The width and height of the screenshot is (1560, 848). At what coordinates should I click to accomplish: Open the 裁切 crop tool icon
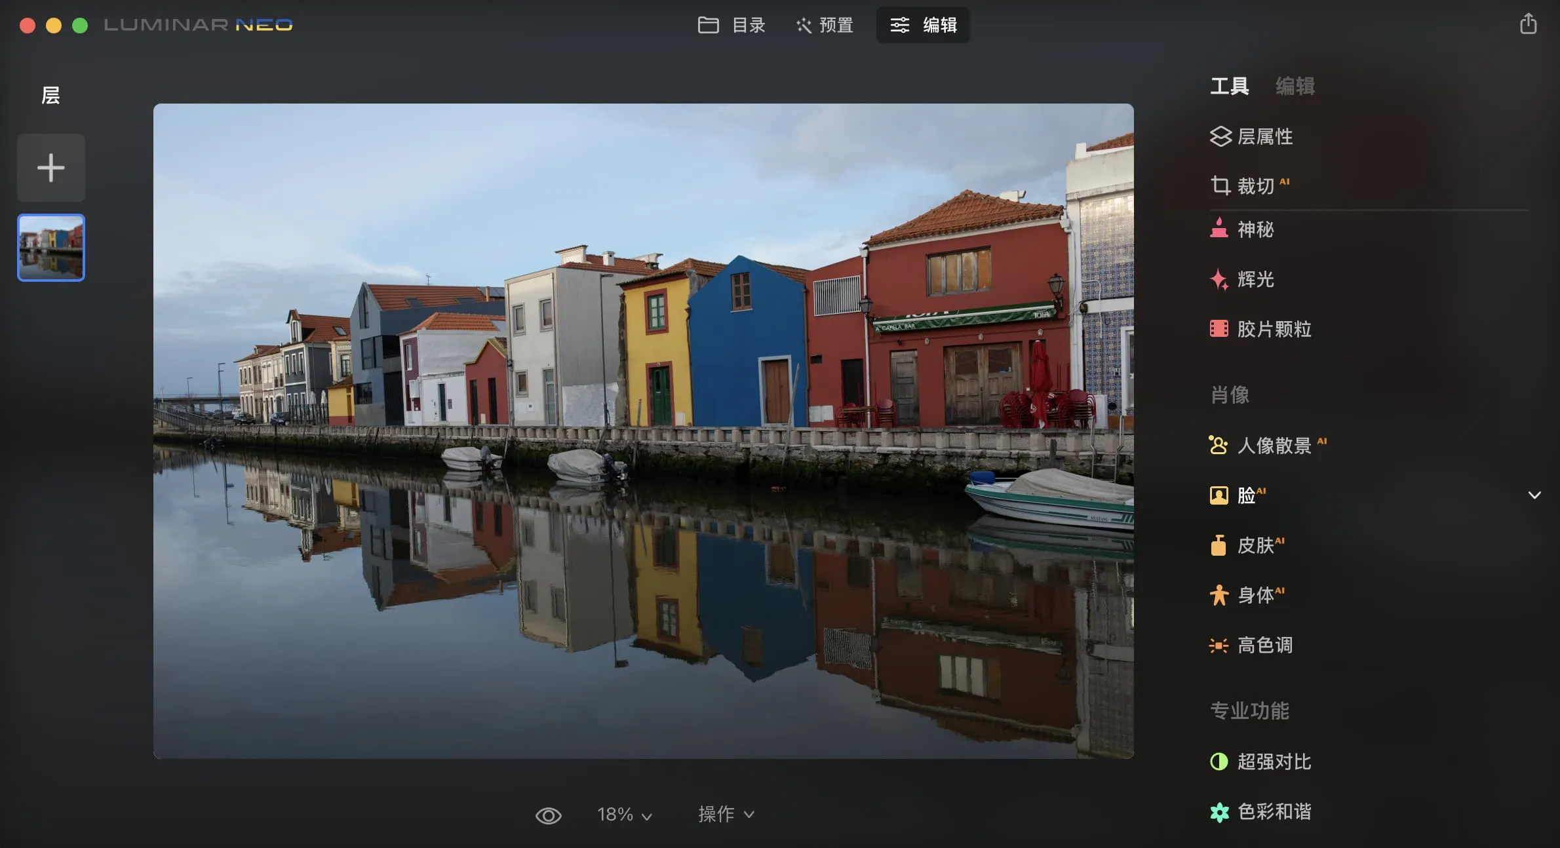pyautogui.click(x=1220, y=185)
